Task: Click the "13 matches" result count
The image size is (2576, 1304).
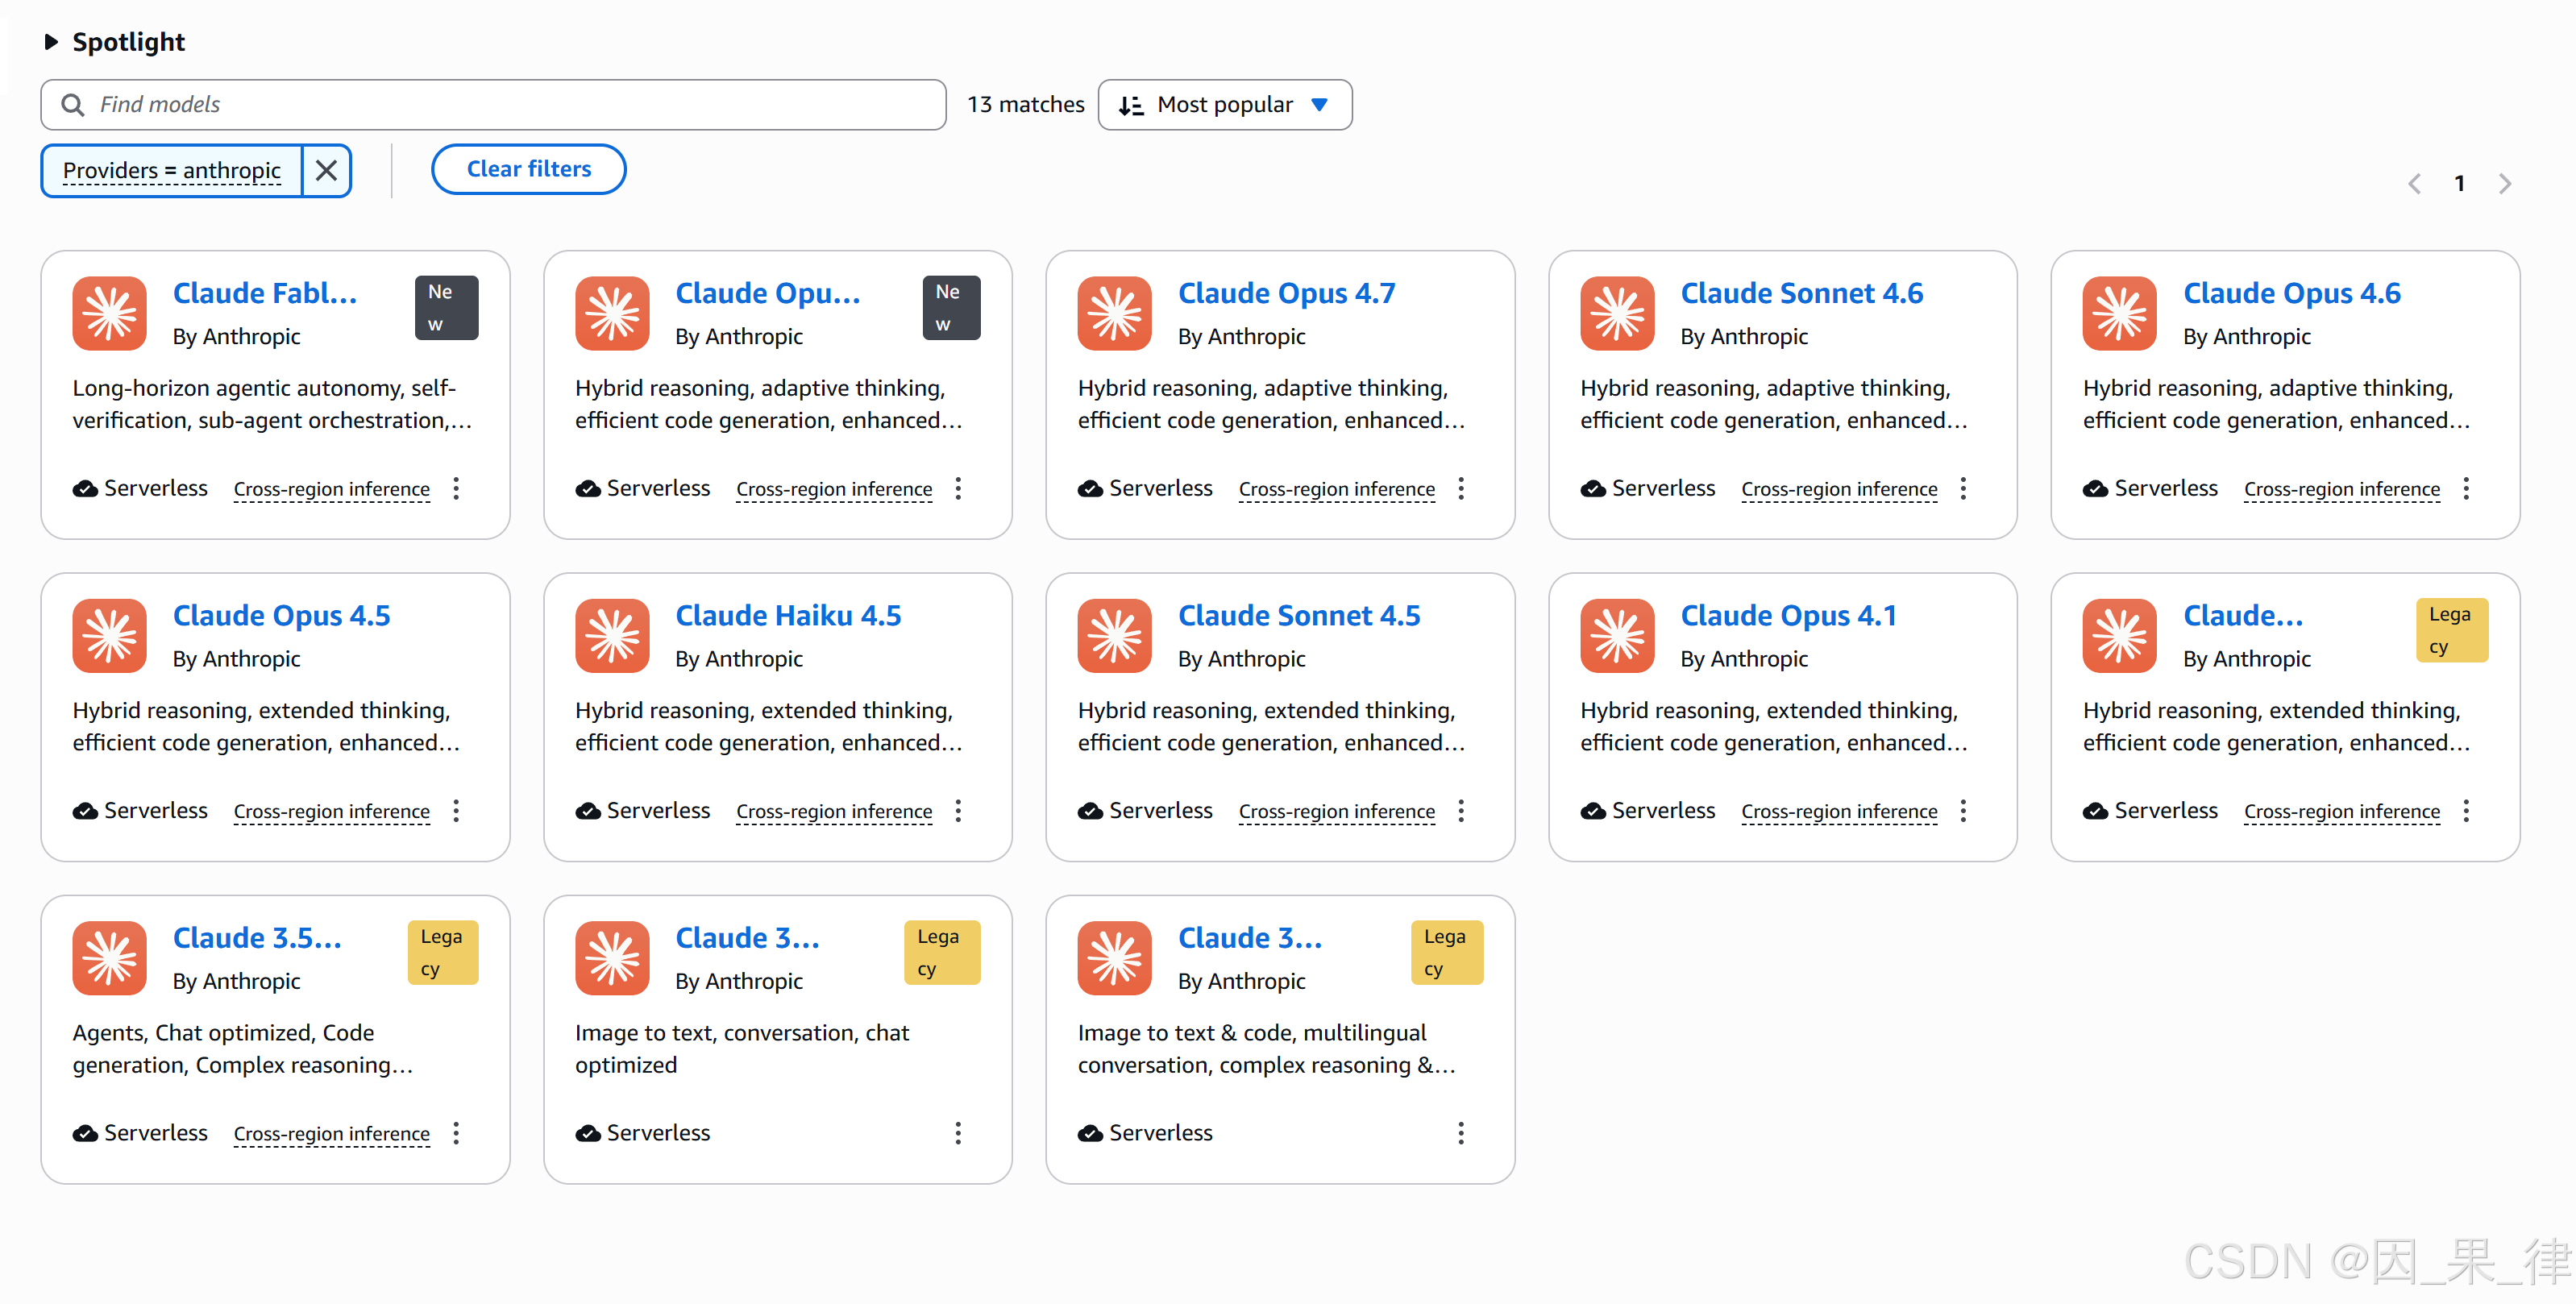Action: pyautogui.click(x=1026, y=105)
